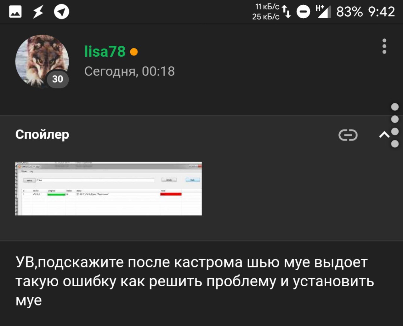Tap the Спойлер header title

click(42, 134)
